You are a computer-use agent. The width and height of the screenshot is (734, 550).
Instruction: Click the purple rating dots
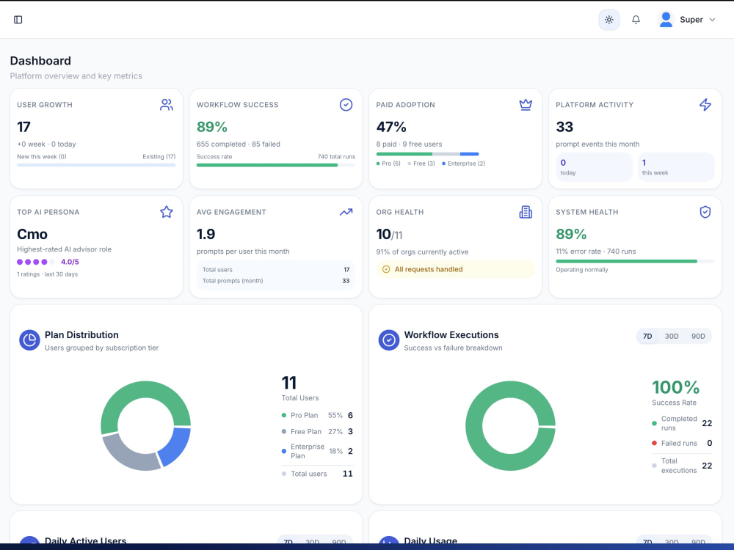click(x=36, y=262)
